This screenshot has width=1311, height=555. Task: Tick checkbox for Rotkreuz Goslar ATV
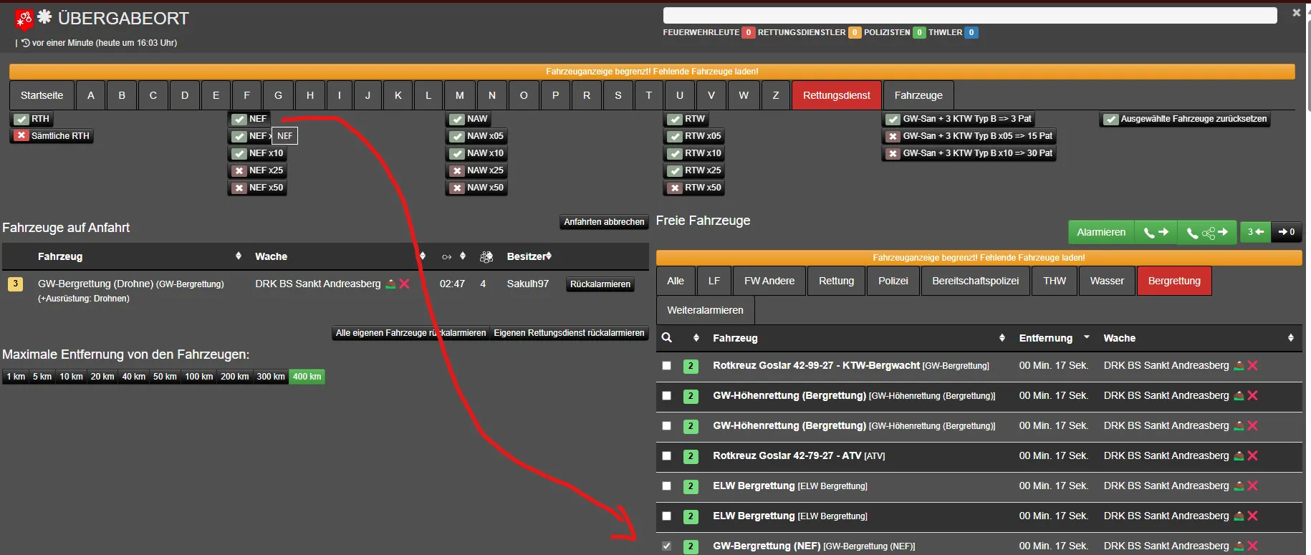point(667,455)
